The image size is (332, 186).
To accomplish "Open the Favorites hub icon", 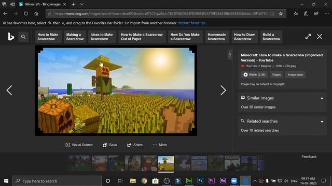I will [296, 14].
